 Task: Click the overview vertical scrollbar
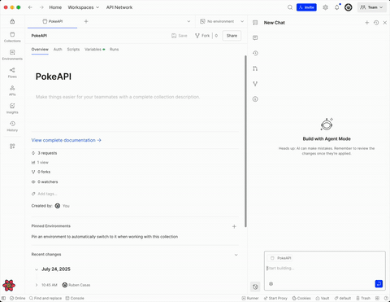point(245,141)
